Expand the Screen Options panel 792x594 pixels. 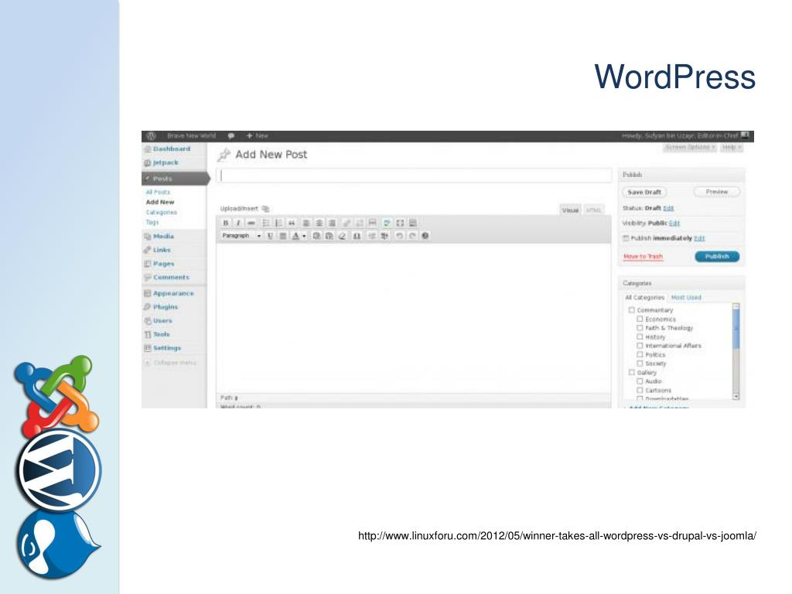[x=689, y=147]
